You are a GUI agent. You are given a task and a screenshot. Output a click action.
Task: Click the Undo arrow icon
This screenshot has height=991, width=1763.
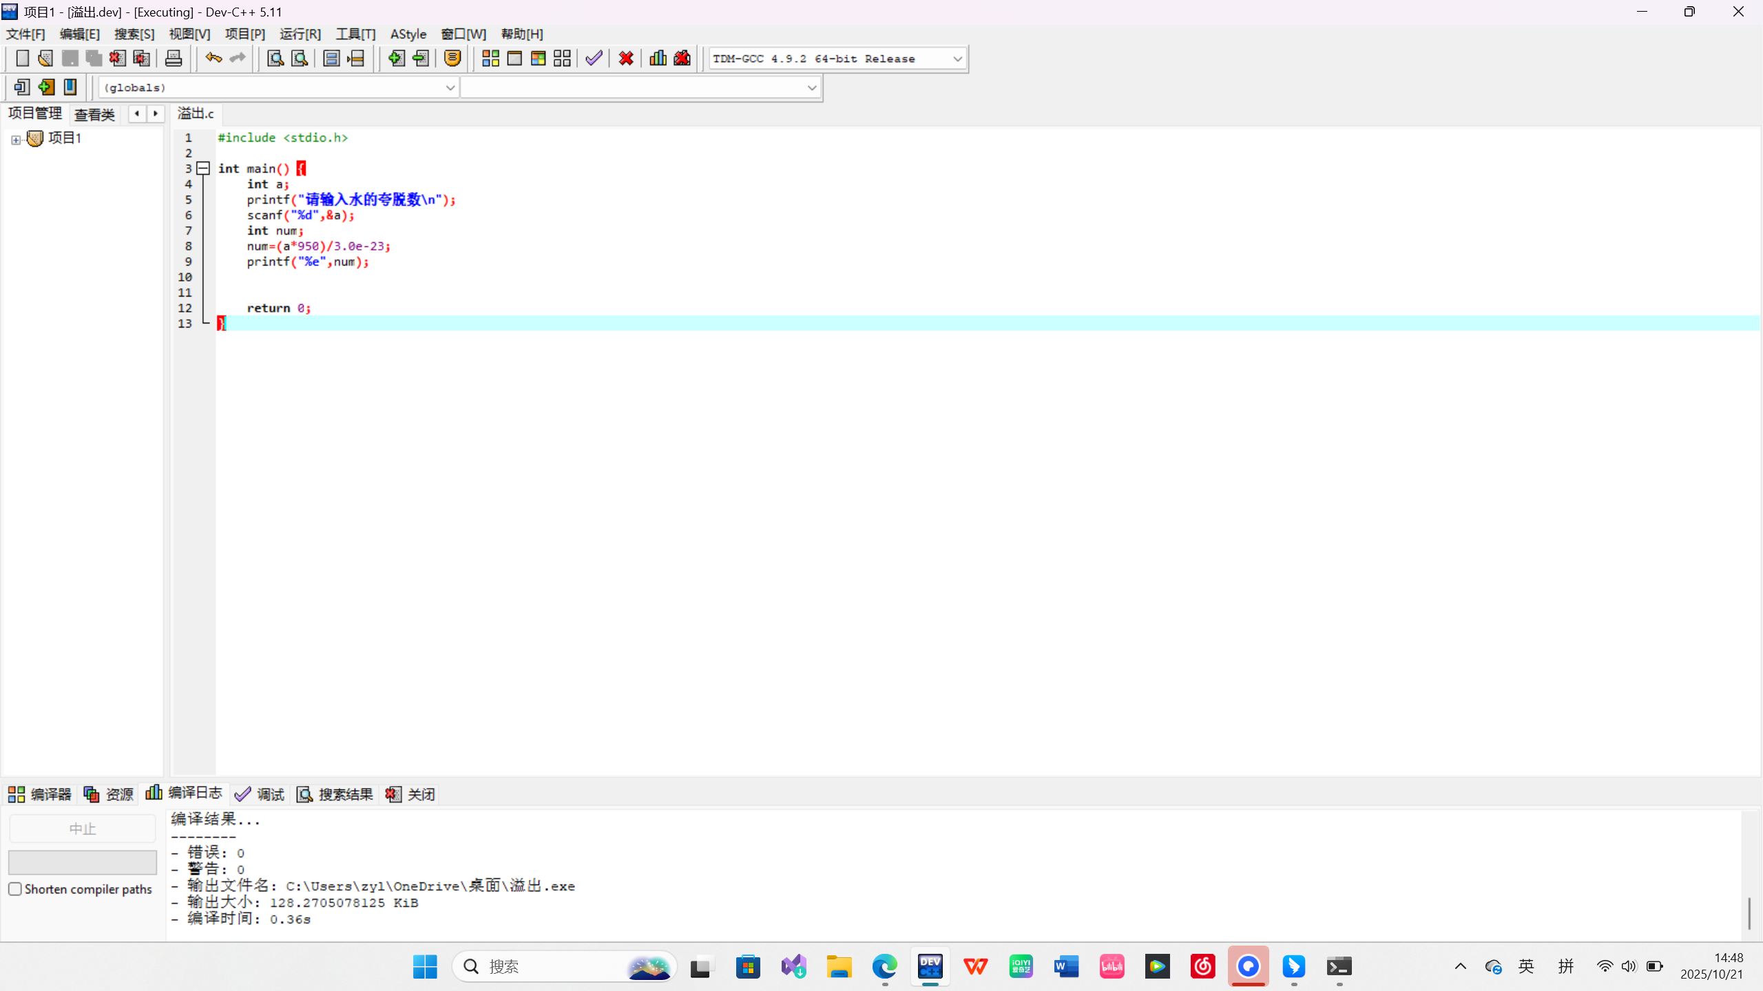click(213, 58)
